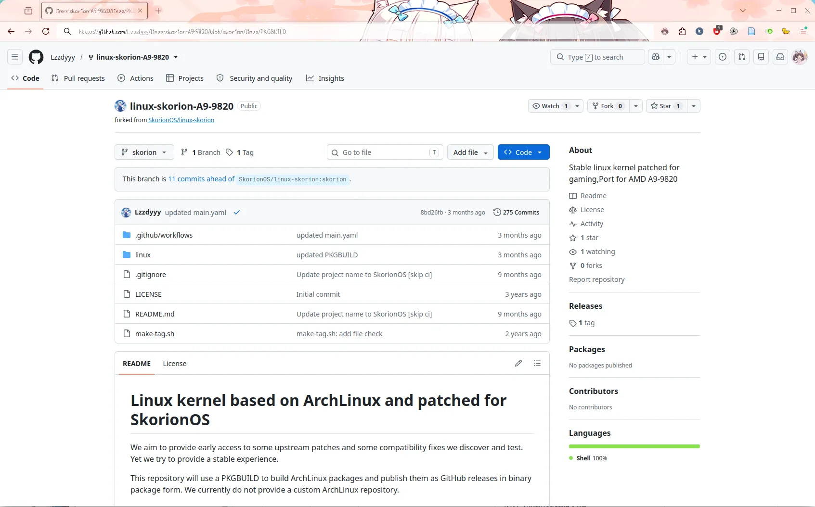
Task: Open the Fork options dropdown arrow
Action: coord(636,106)
